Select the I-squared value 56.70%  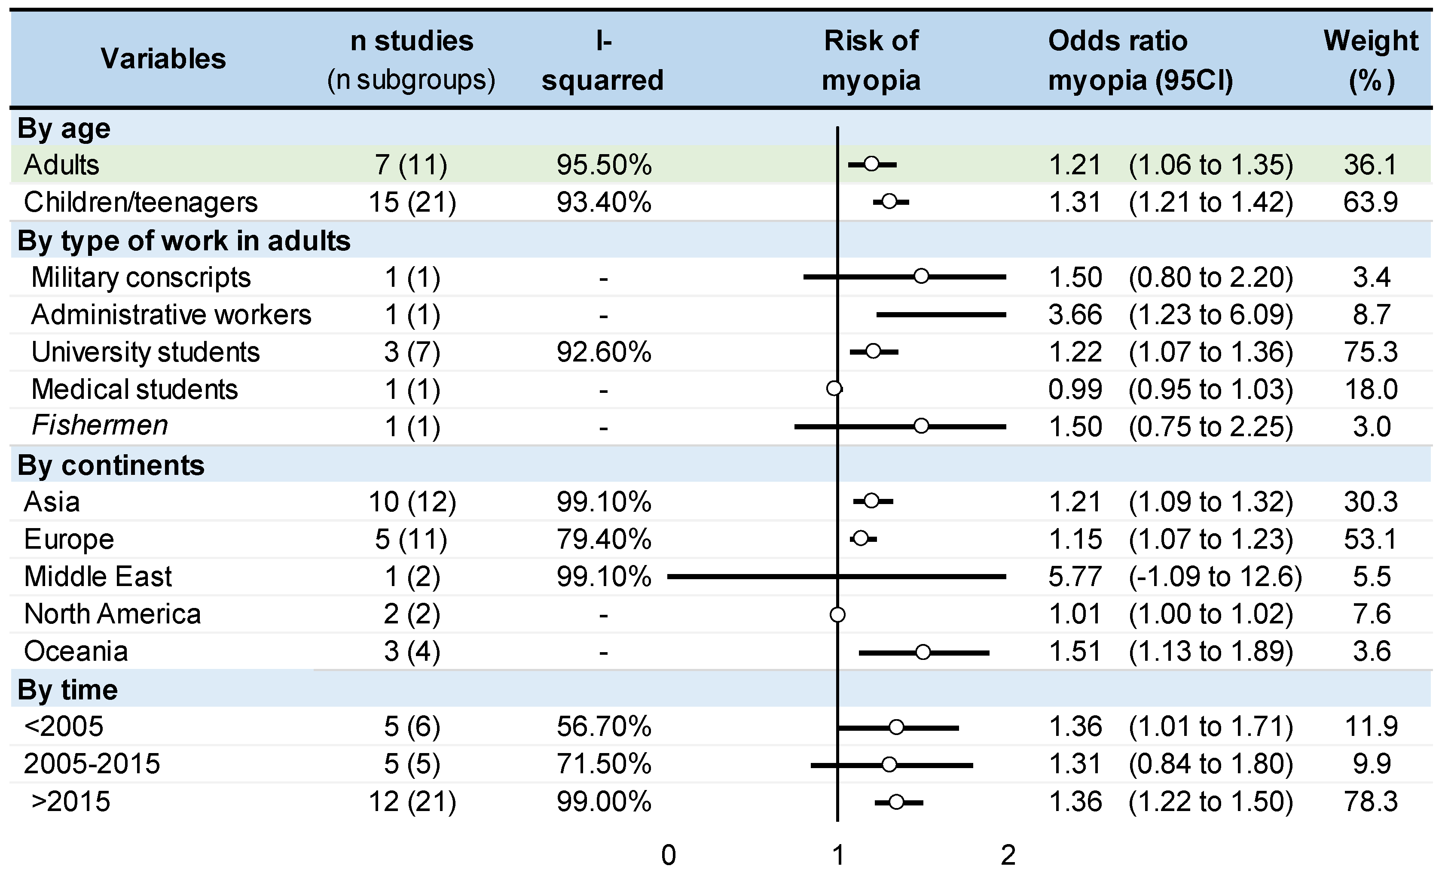pyautogui.click(x=604, y=727)
